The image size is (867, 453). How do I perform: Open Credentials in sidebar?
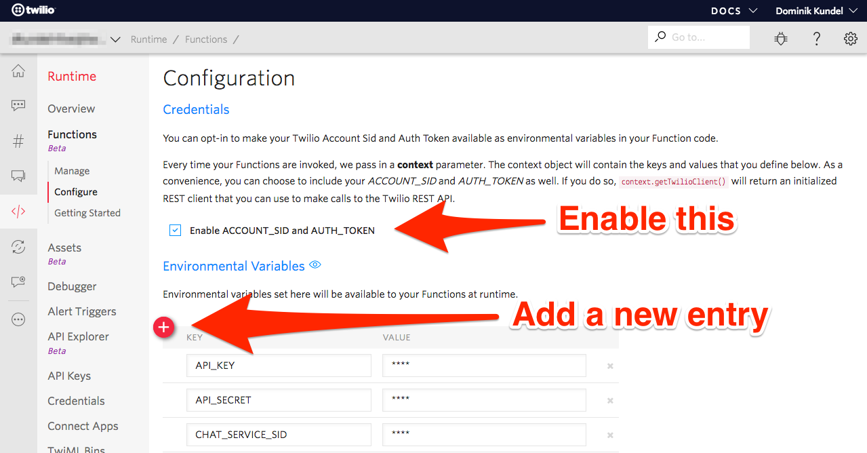[76, 401]
